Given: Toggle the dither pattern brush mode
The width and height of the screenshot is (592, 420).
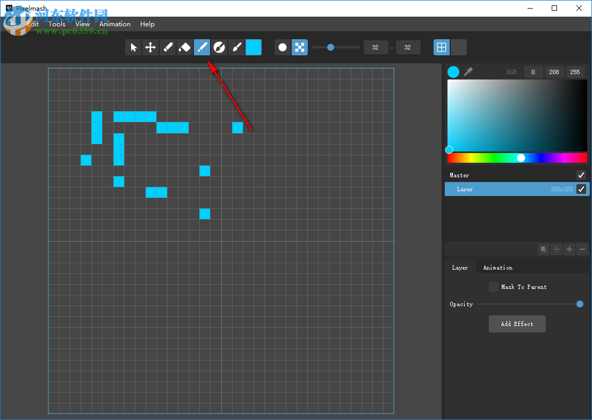Looking at the screenshot, I should click(x=300, y=47).
